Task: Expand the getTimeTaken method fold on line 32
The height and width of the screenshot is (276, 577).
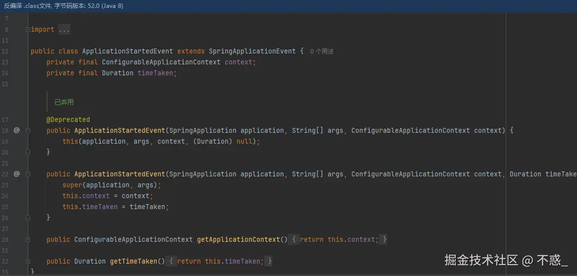Action: click(28, 261)
